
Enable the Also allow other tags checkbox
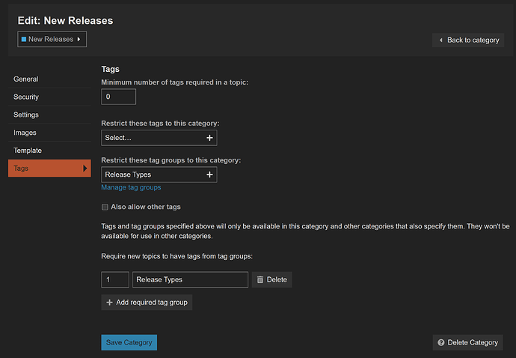pyautogui.click(x=105, y=207)
